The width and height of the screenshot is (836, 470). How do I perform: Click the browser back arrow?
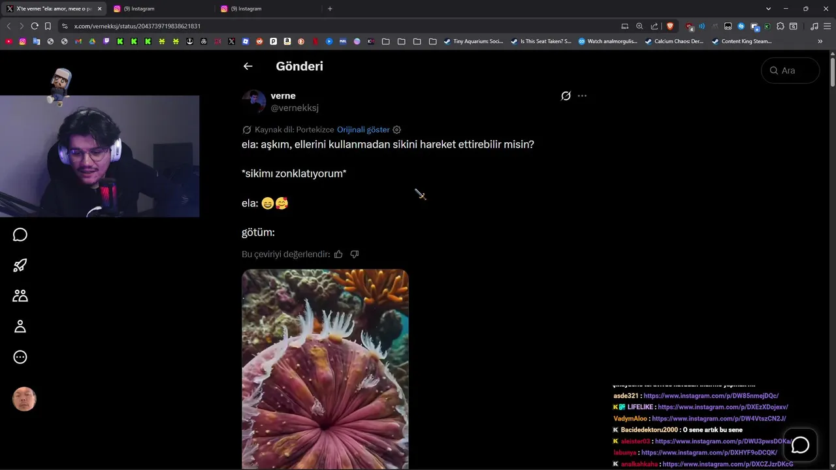pos(8,26)
